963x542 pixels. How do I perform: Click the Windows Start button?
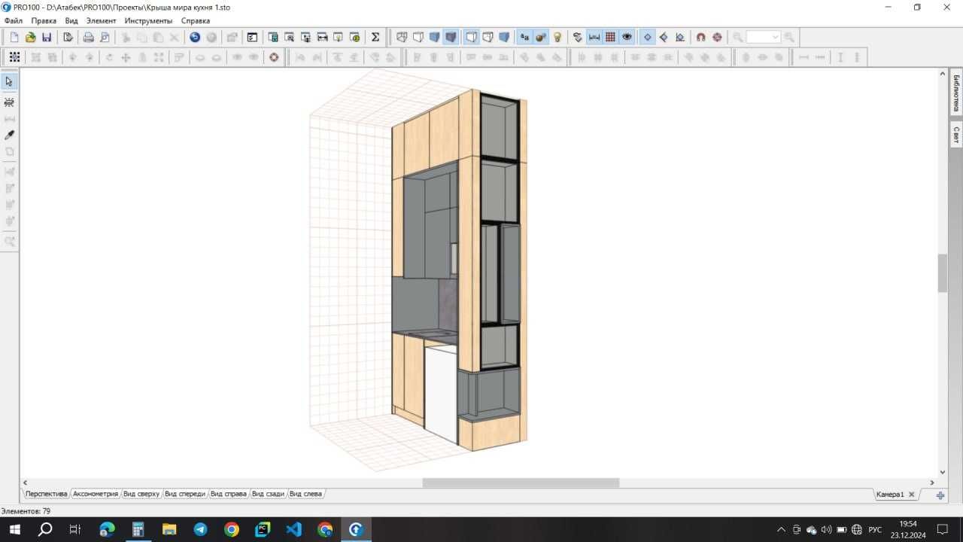14,529
